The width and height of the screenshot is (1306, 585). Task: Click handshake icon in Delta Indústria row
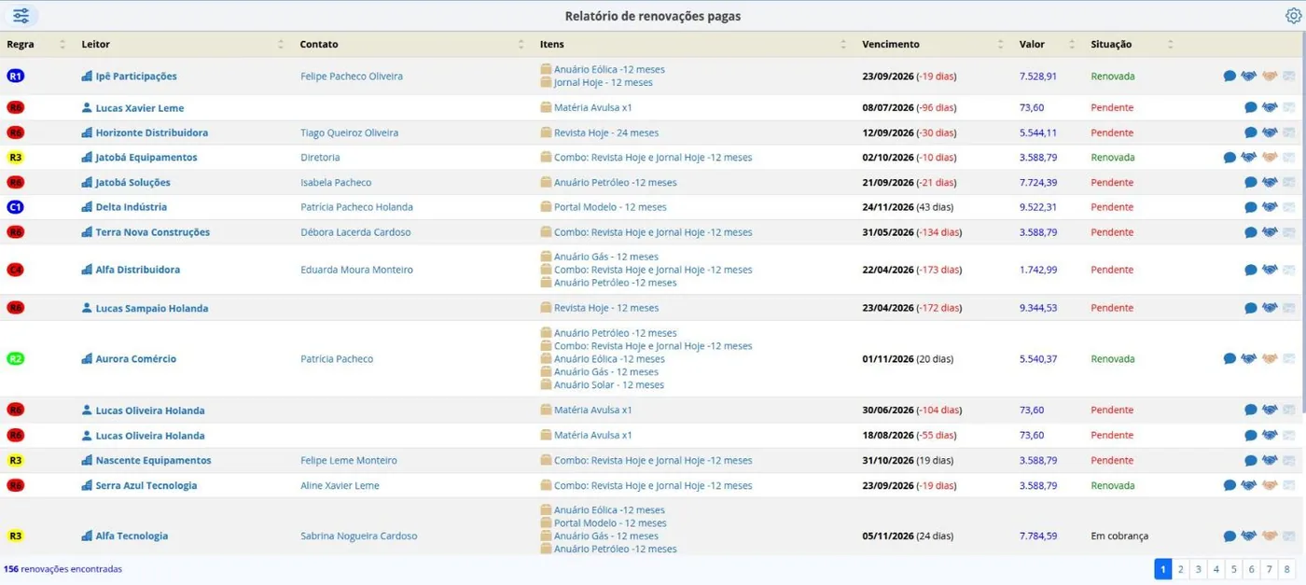[x=1269, y=207]
